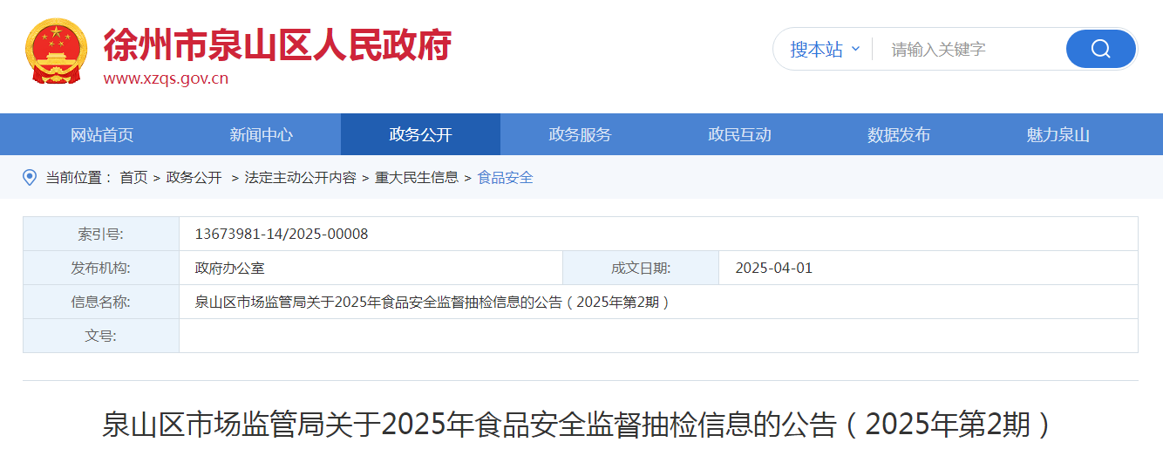1163x449 pixels.
Task: Click the national emblem logo
Action: click(x=56, y=51)
